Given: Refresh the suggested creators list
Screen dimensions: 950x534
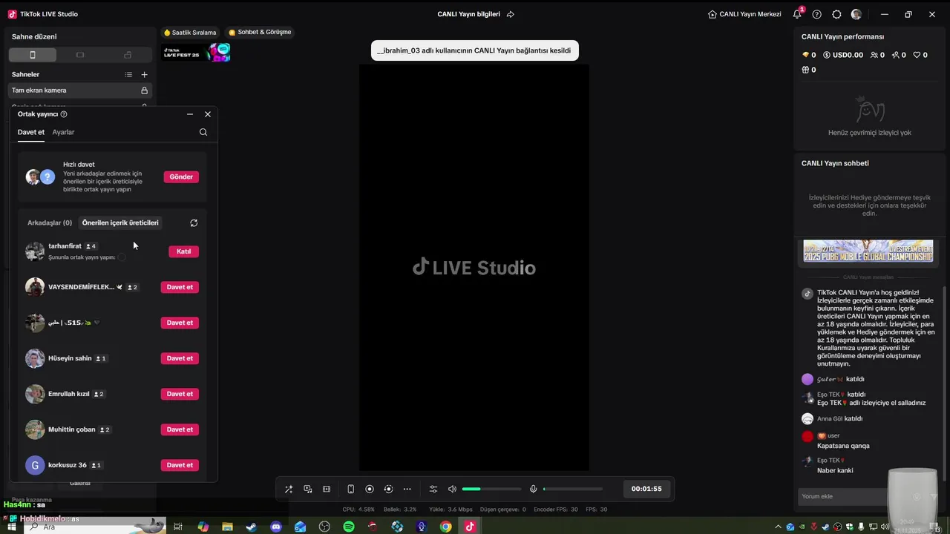Looking at the screenshot, I should 194,222.
